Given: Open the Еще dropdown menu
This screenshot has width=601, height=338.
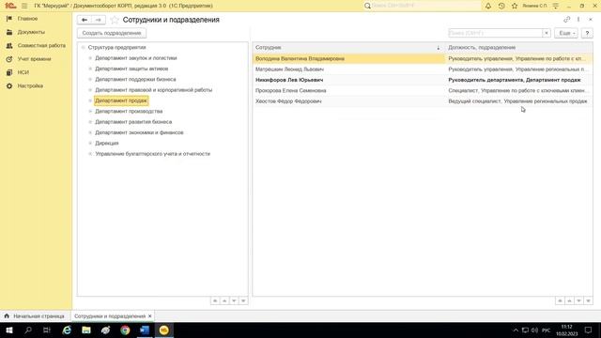Looking at the screenshot, I should click(566, 33).
